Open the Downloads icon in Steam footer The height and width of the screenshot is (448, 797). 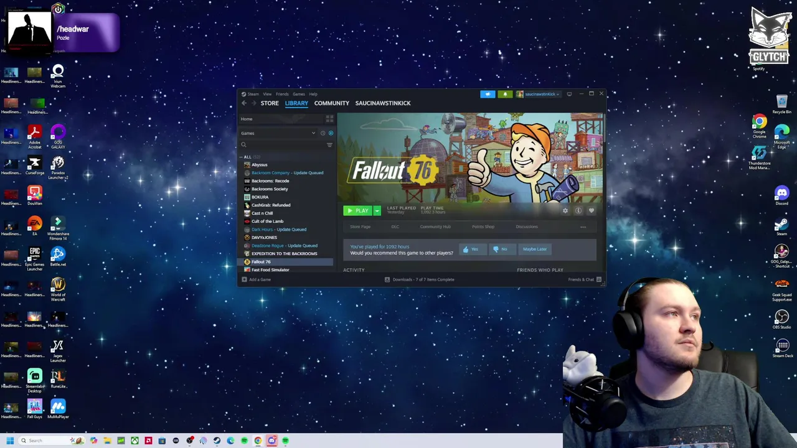click(x=387, y=279)
